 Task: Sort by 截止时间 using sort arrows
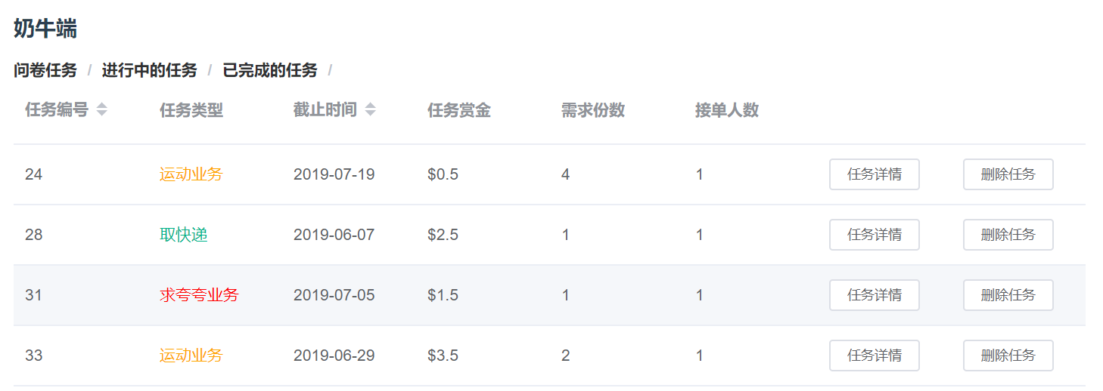pyautogui.click(x=370, y=110)
